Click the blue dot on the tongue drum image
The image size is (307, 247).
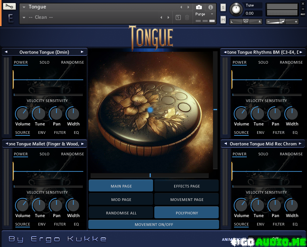pyautogui.click(x=150, y=110)
